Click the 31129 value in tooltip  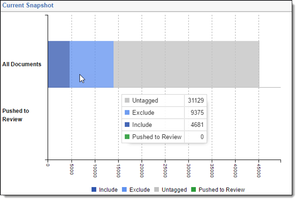coord(196,100)
